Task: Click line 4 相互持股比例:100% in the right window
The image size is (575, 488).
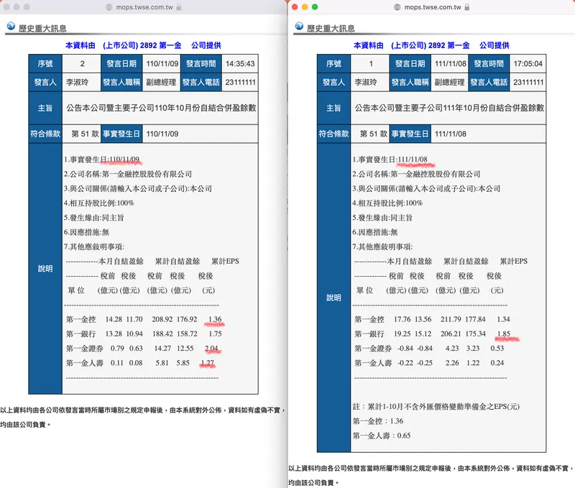Action: point(387,203)
